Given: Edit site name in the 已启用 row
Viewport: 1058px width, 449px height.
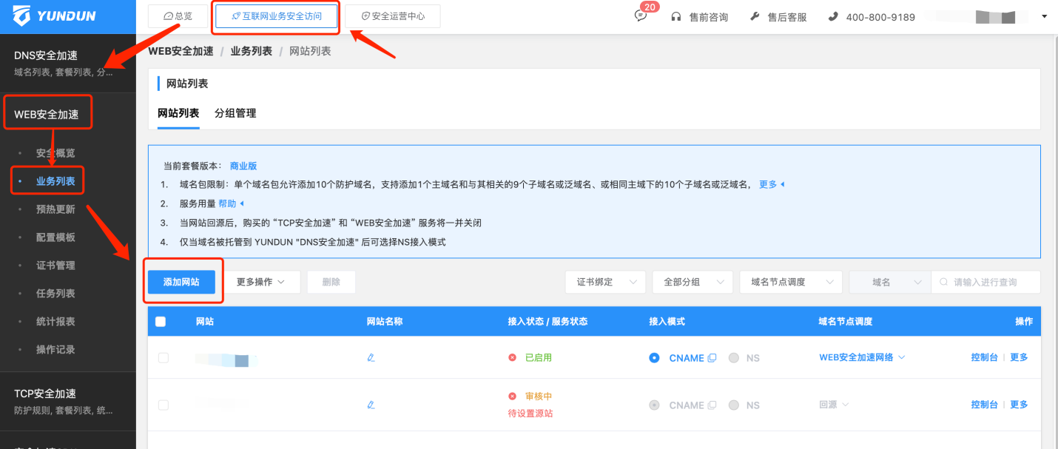Looking at the screenshot, I should click(x=371, y=358).
